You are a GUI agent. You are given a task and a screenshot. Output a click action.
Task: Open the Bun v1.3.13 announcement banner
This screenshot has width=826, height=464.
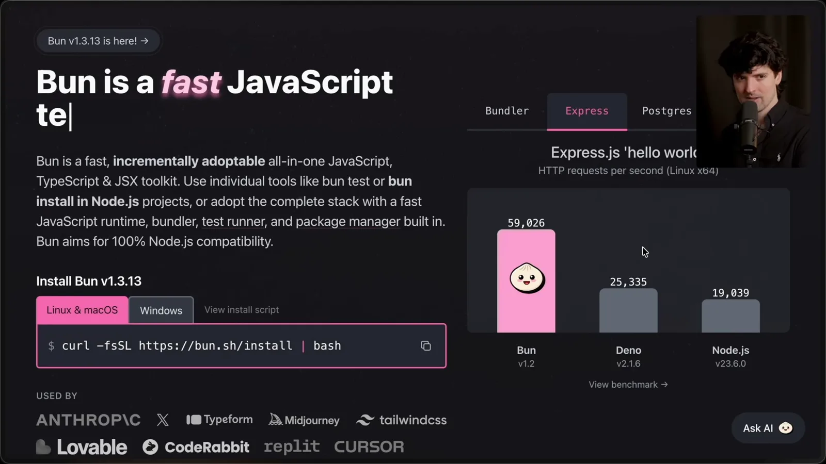(98, 41)
